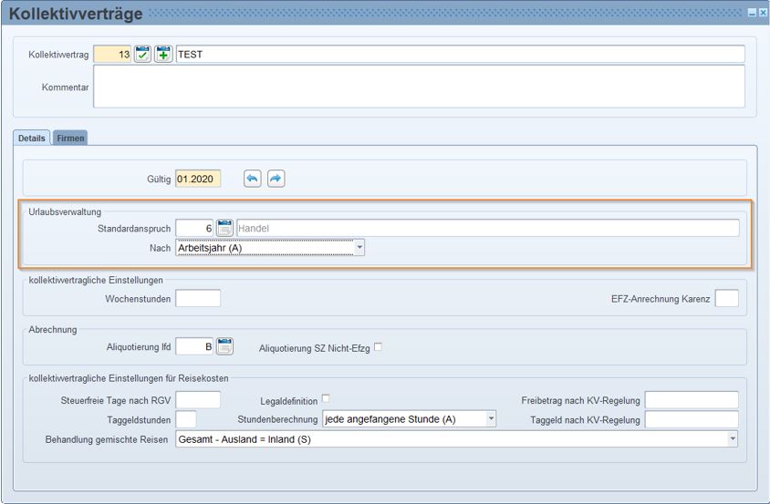
Task: Focus the Wochenstunden input field
Action: (x=198, y=299)
